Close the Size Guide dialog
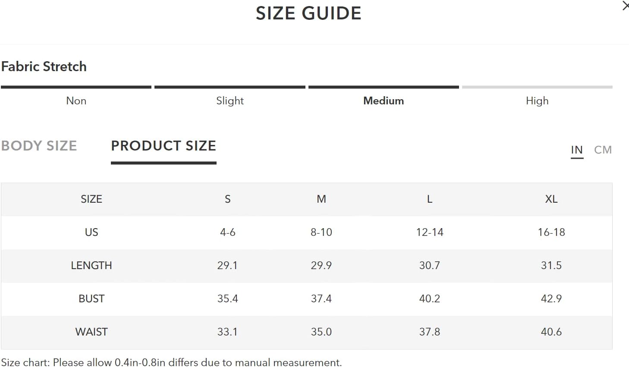The height and width of the screenshot is (367, 629). click(x=626, y=6)
